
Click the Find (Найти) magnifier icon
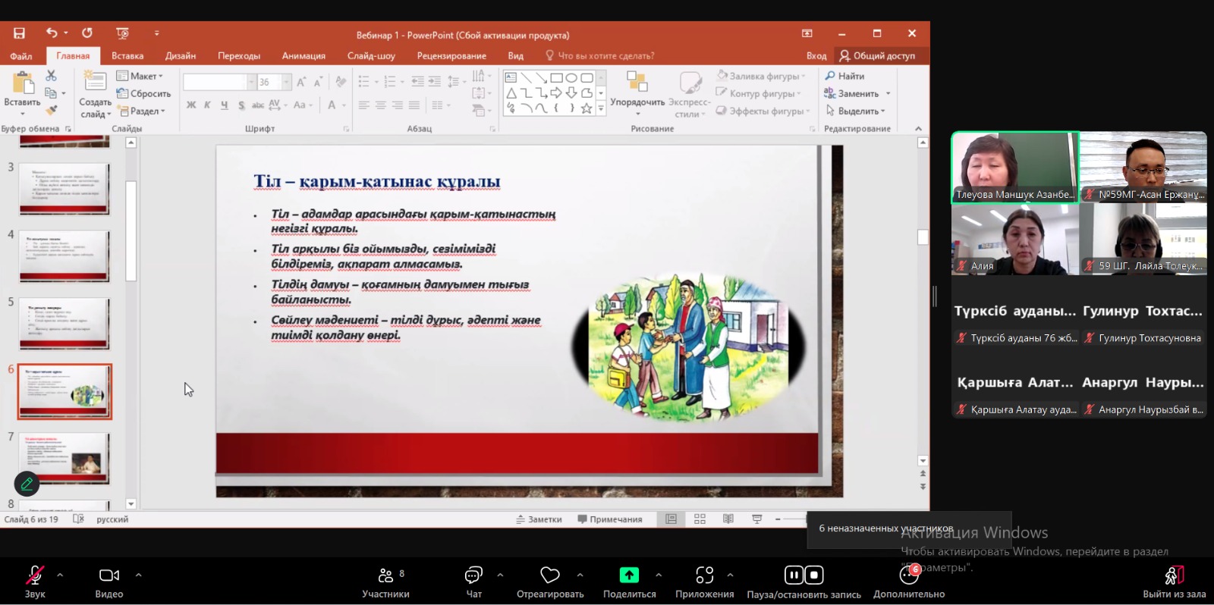click(830, 76)
